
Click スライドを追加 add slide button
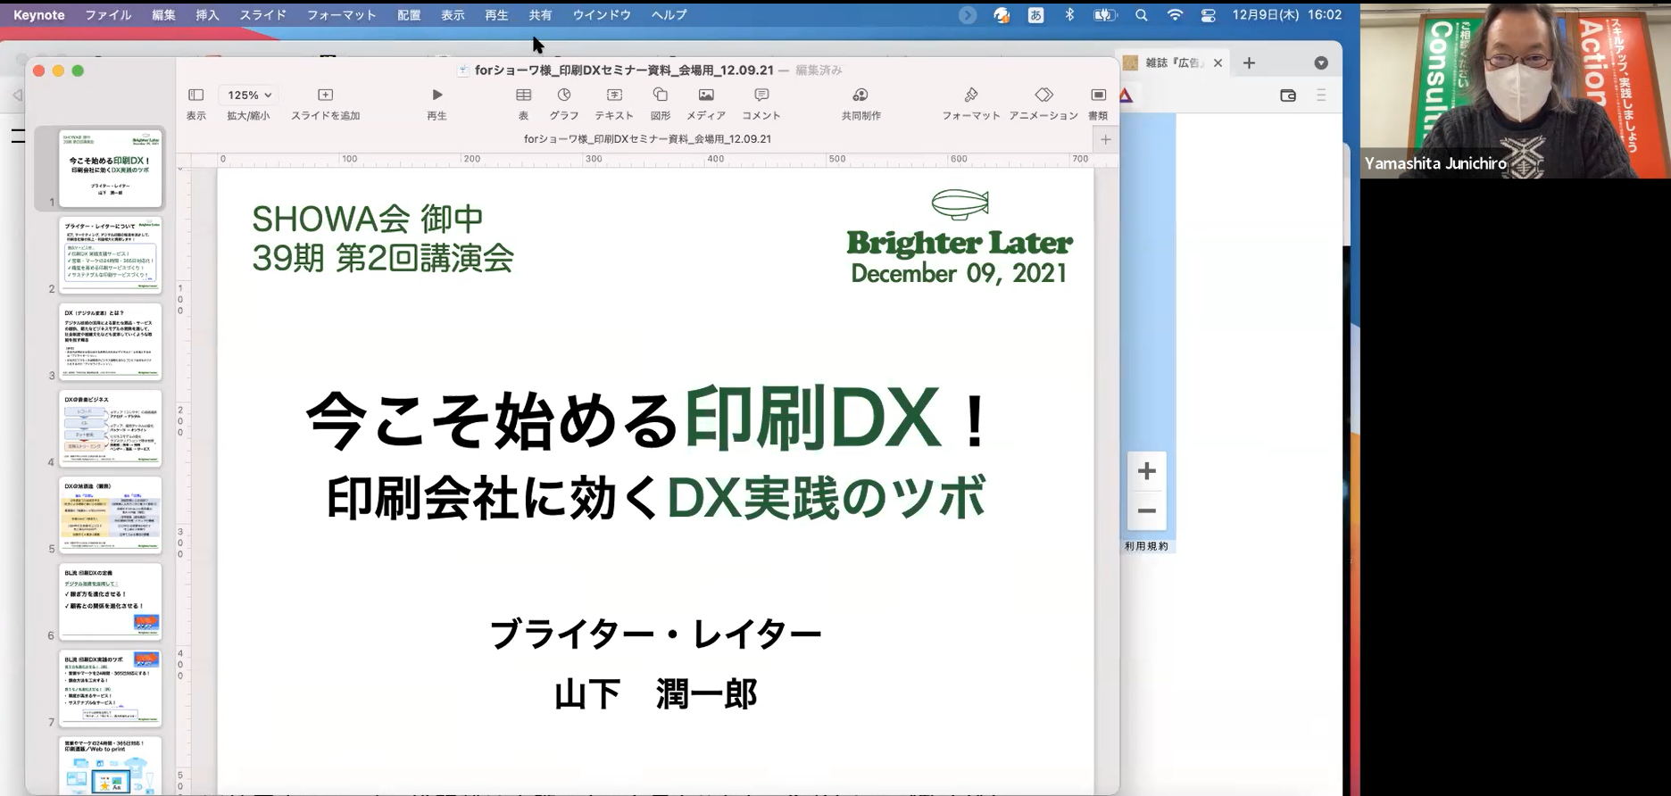click(325, 103)
